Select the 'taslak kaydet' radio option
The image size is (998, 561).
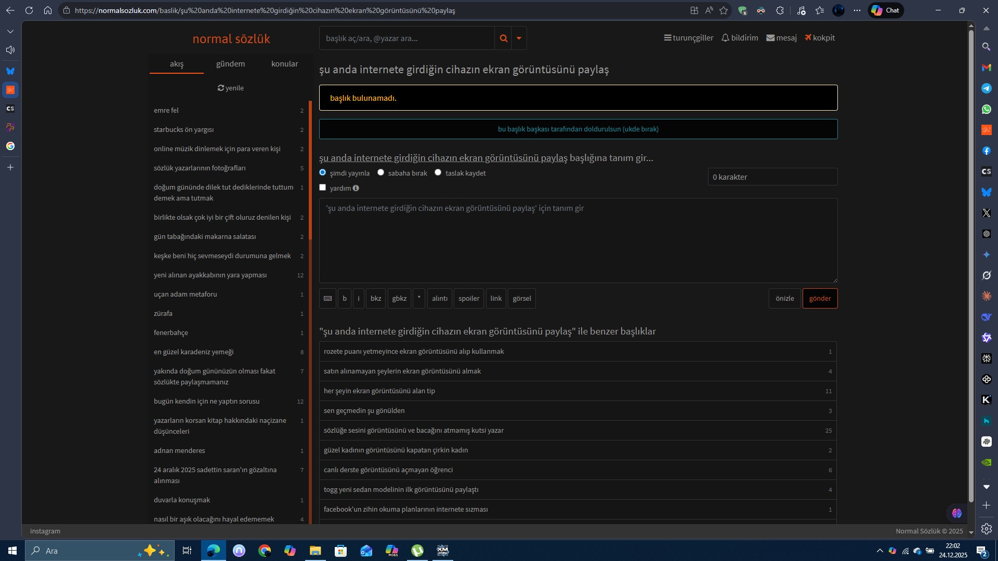pos(438,172)
